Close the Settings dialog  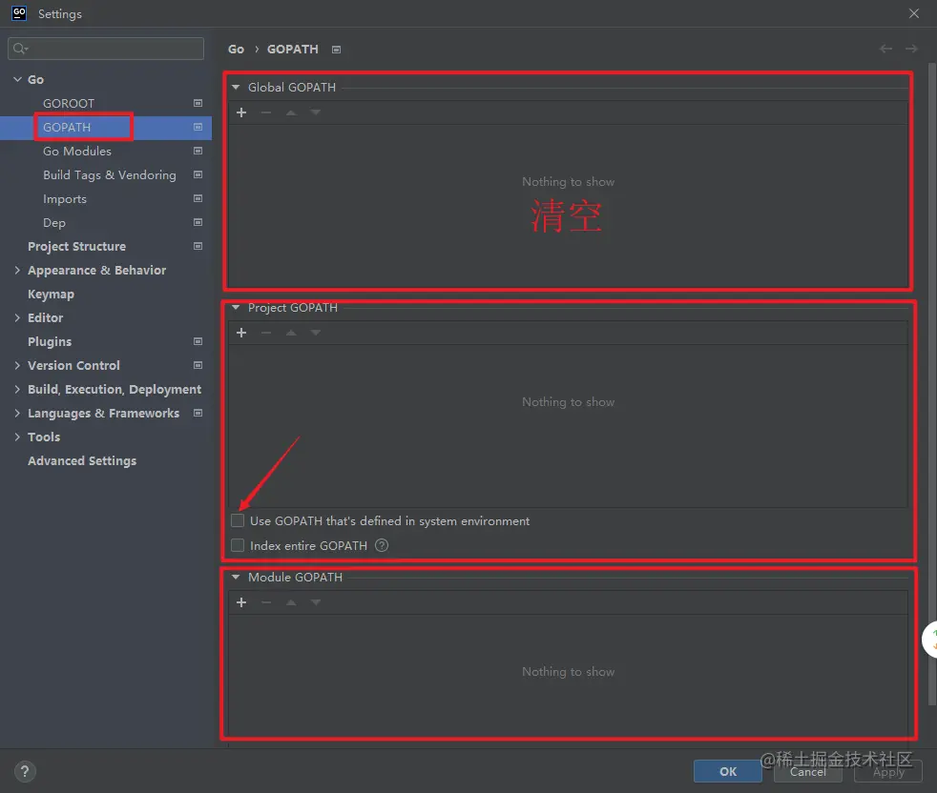(914, 13)
